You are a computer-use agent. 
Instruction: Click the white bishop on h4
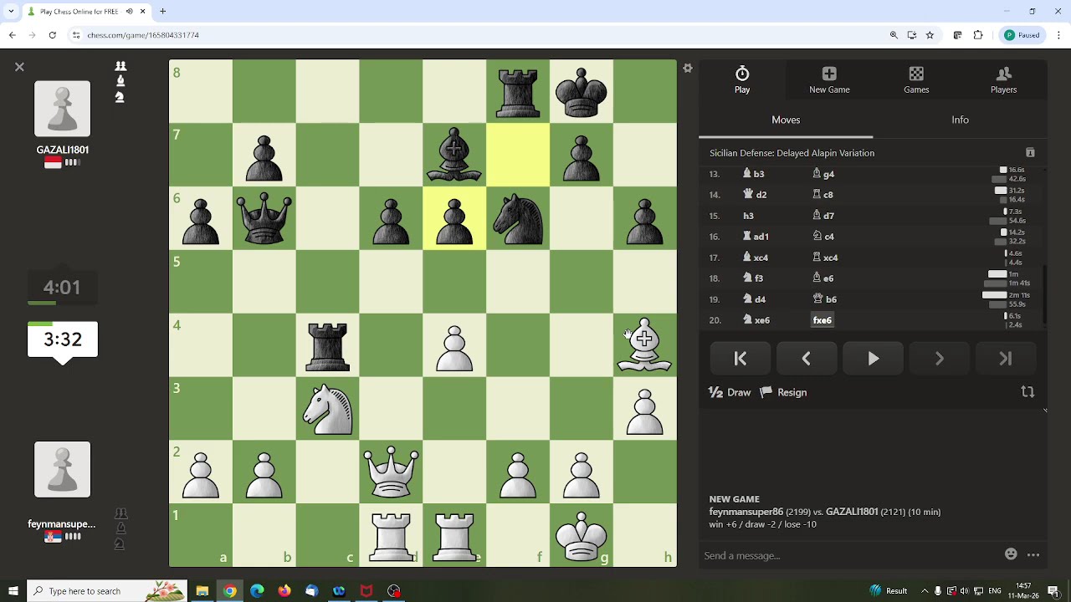click(x=644, y=345)
